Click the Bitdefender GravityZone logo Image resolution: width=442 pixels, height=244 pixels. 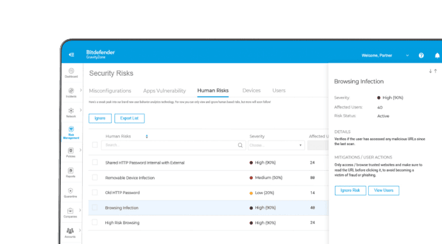tap(100, 54)
